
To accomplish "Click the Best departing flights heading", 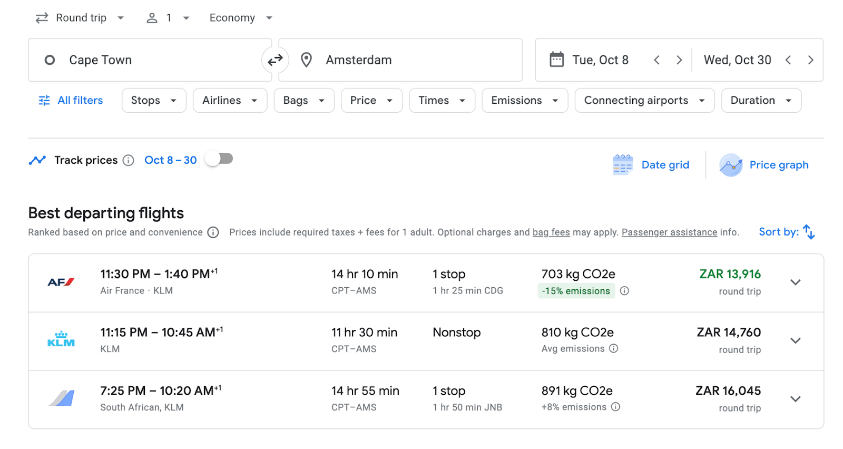I will 106,213.
